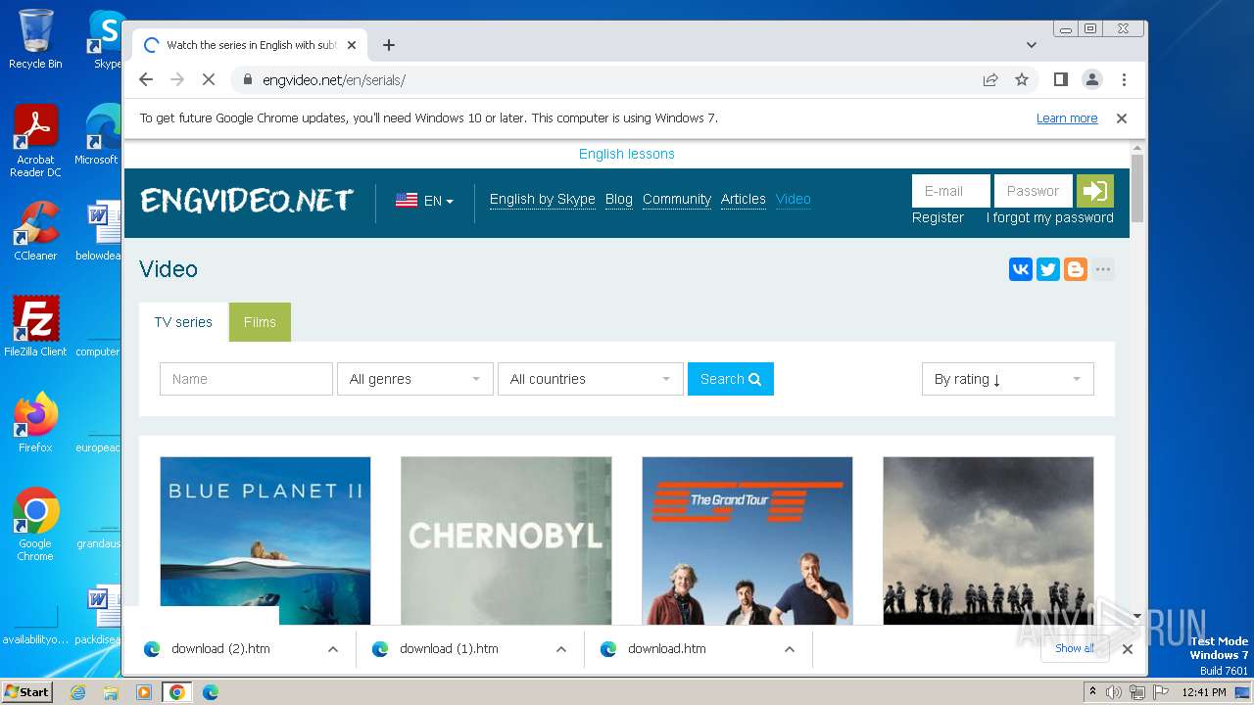Select the TV series tab
Image resolution: width=1254 pixels, height=705 pixels.
coord(183,322)
